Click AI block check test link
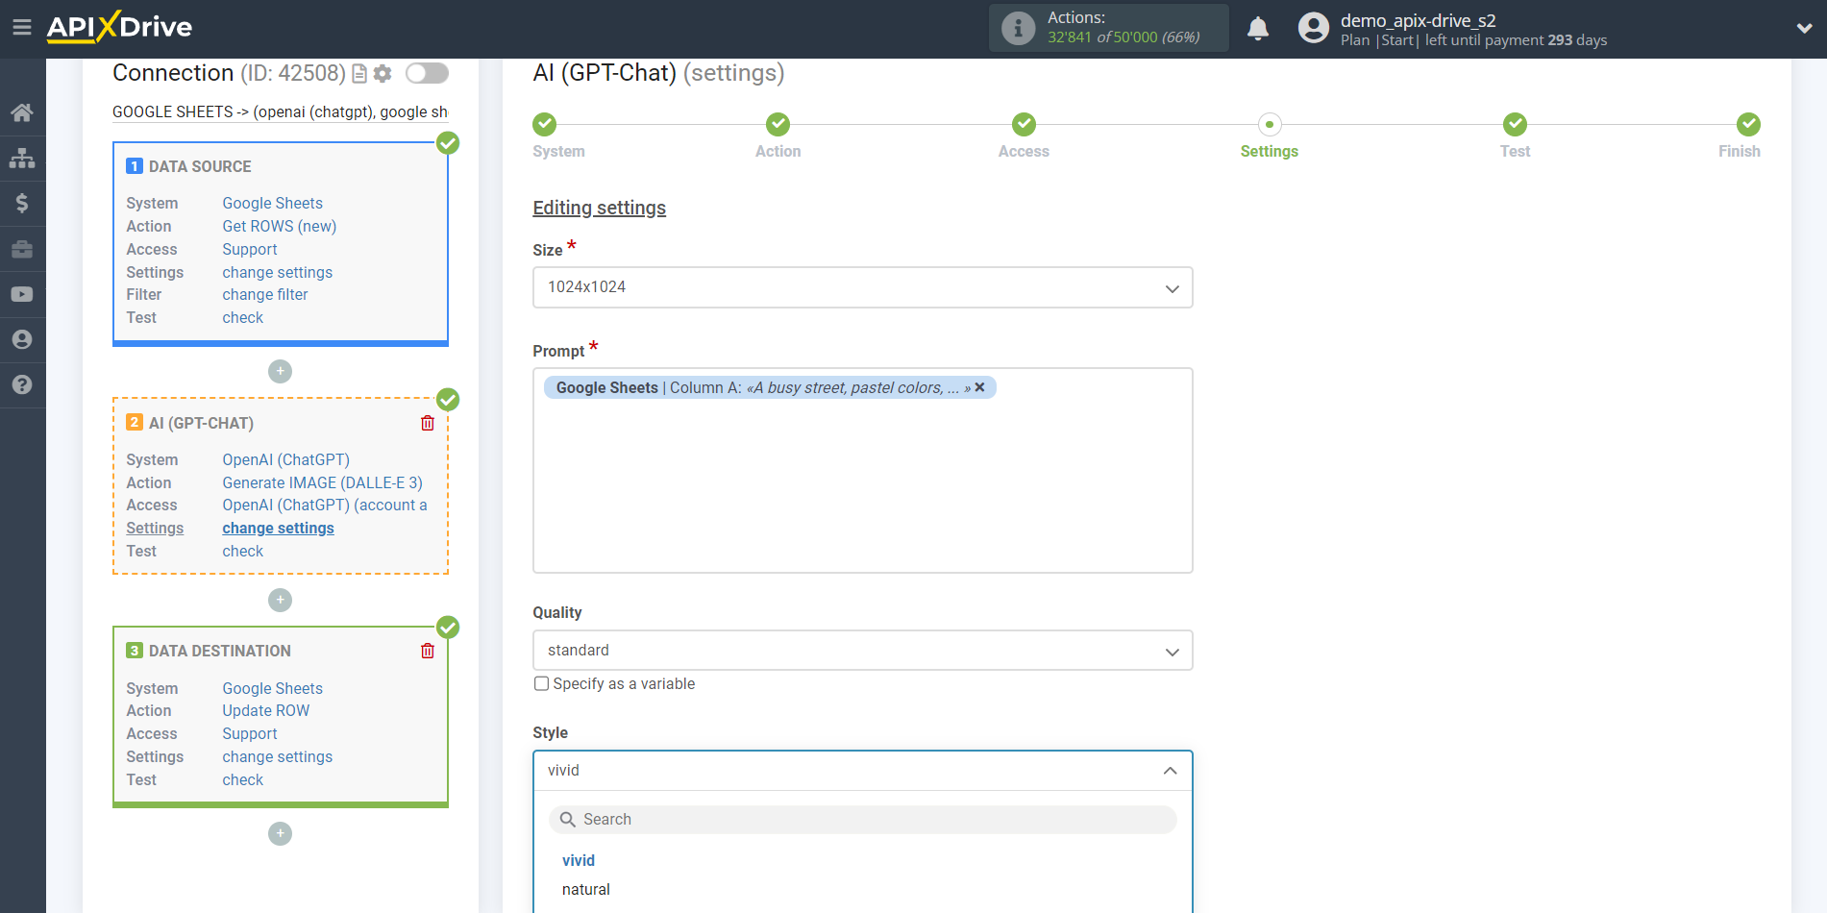The width and height of the screenshot is (1827, 913). [243, 551]
